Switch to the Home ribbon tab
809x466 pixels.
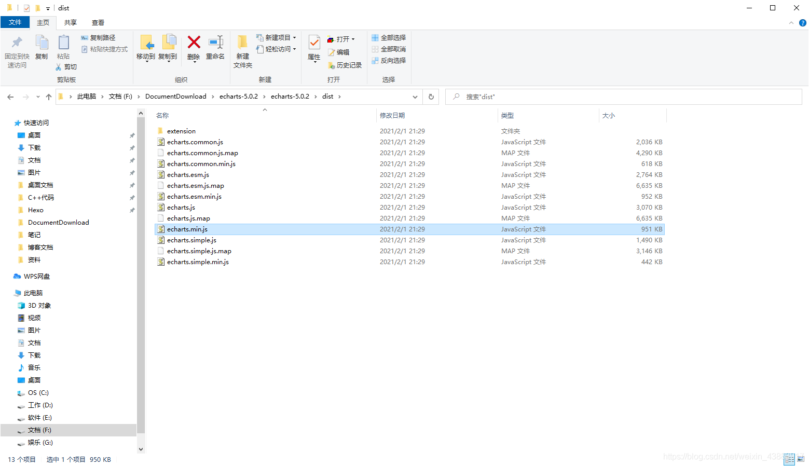coord(43,23)
